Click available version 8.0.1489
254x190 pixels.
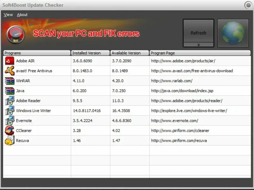click(x=120, y=71)
